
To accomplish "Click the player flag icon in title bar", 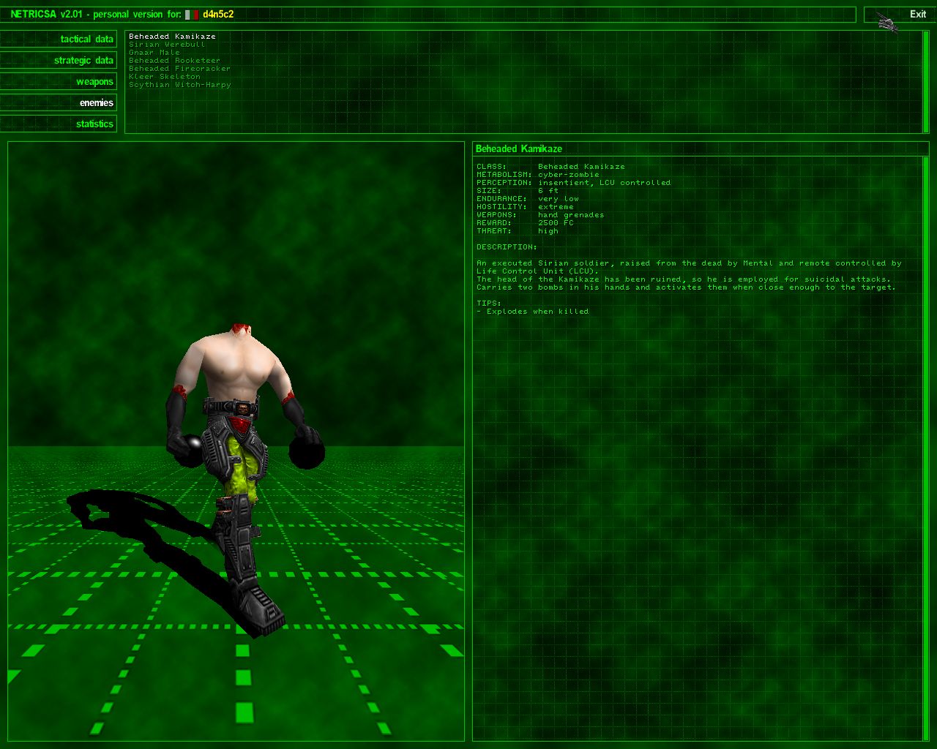I will point(192,15).
